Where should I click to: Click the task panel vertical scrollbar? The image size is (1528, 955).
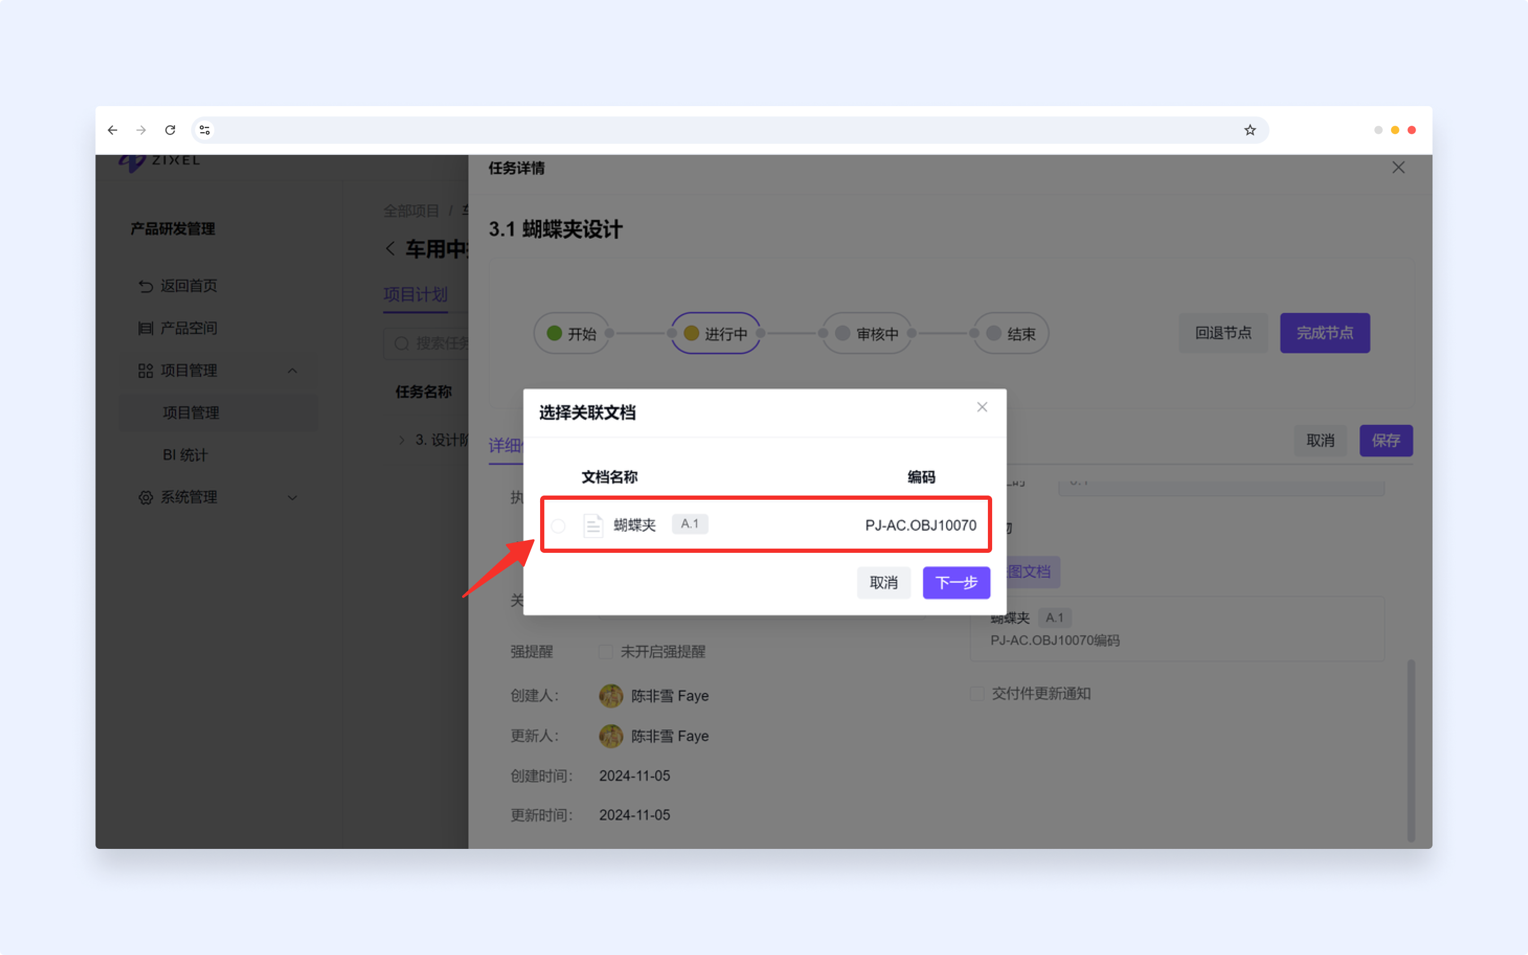click(x=1411, y=750)
